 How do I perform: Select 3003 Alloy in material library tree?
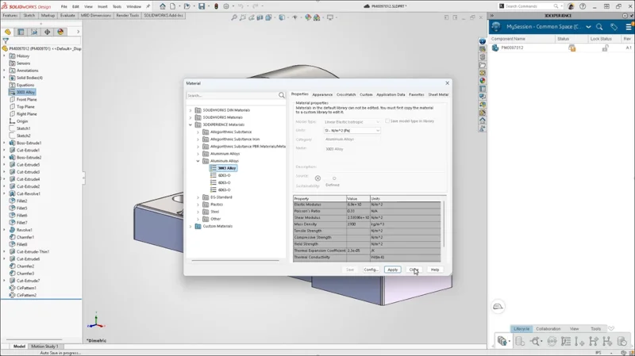[x=227, y=168]
